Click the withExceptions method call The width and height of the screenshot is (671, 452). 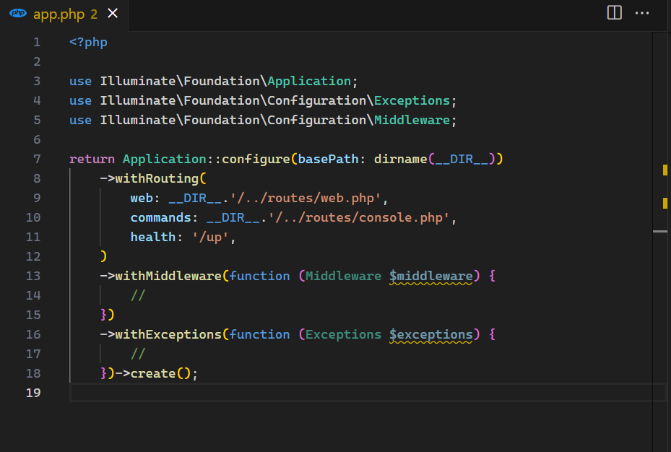pos(168,334)
